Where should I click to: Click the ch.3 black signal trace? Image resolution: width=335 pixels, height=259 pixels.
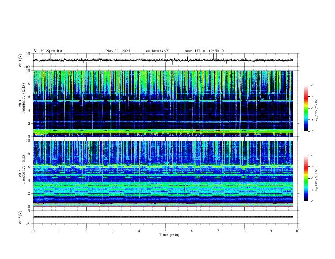[x=163, y=217]
